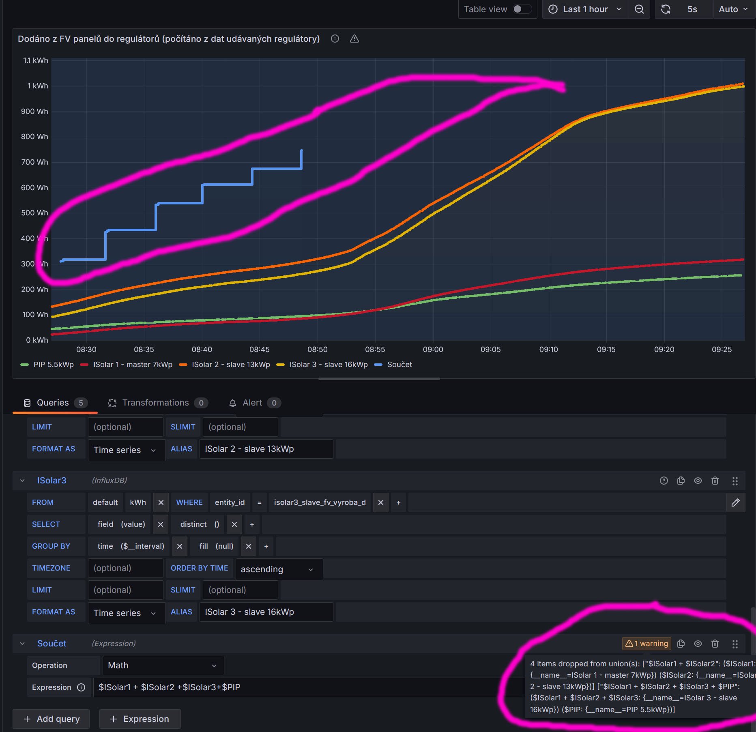Delete the Součet expression with trash icon

coord(715,644)
